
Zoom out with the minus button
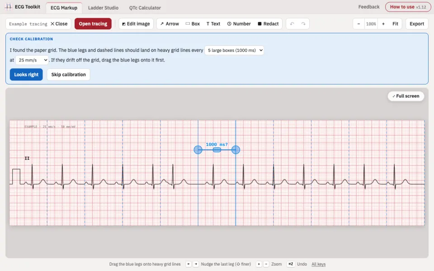[x=359, y=24]
